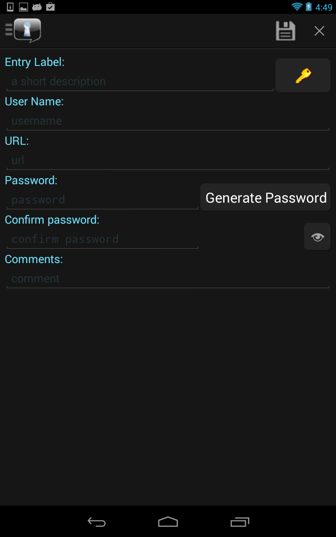Tap the save floppy disk icon

(286, 31)
